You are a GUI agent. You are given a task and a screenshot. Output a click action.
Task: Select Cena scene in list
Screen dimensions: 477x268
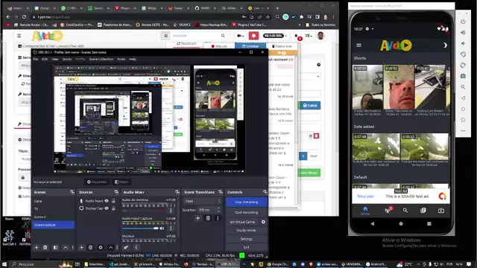click(53, 201)
